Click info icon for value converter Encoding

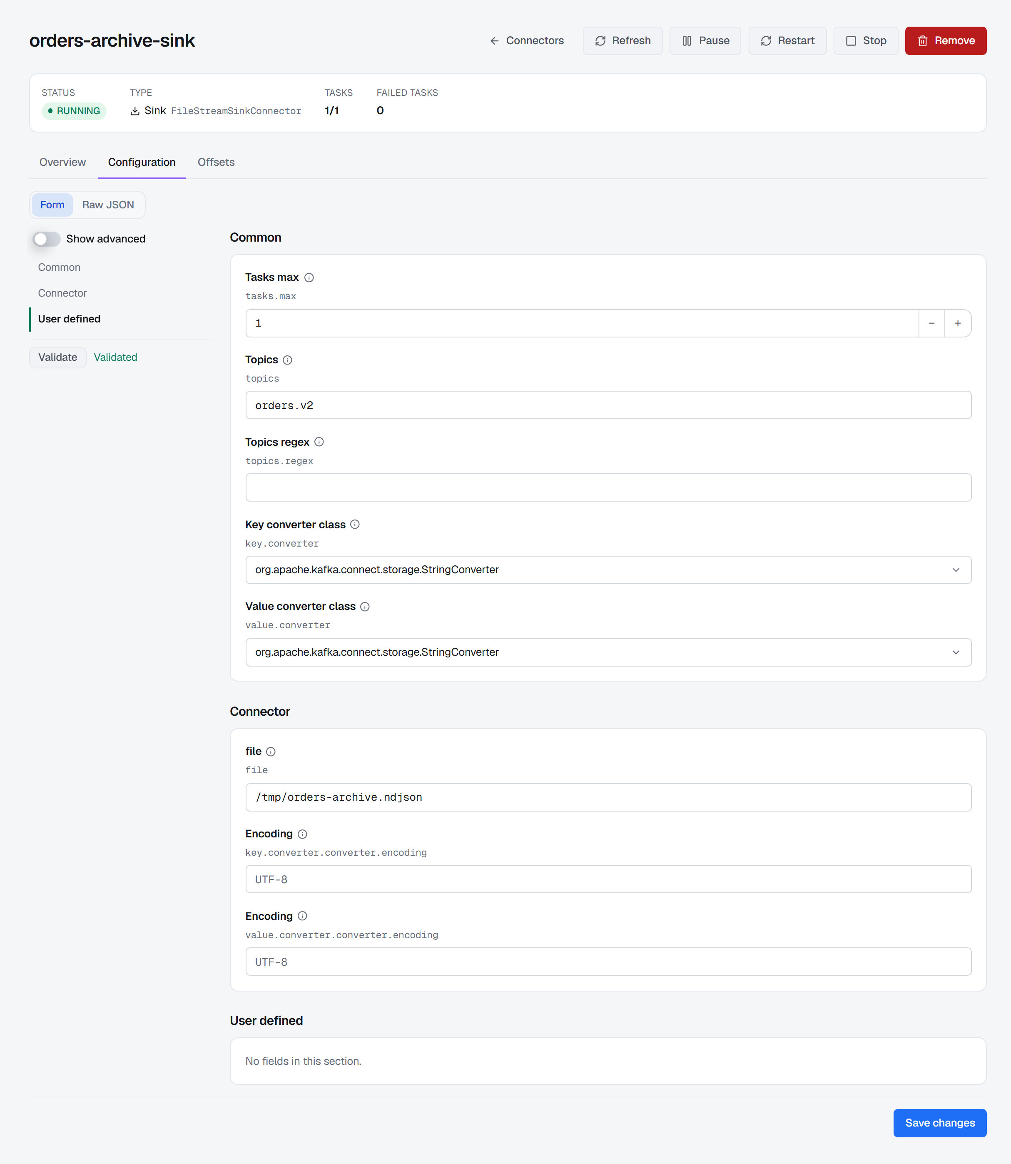(302, 916)
